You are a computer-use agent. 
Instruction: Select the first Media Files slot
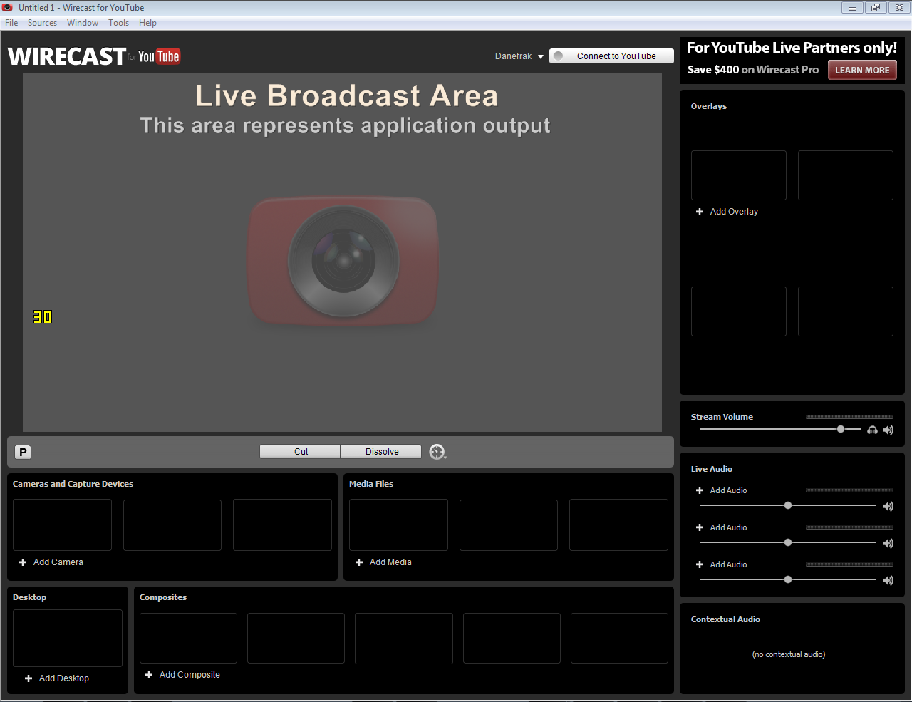click(x=398, y=525)
